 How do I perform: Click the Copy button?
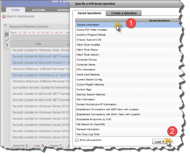[39, 145]
